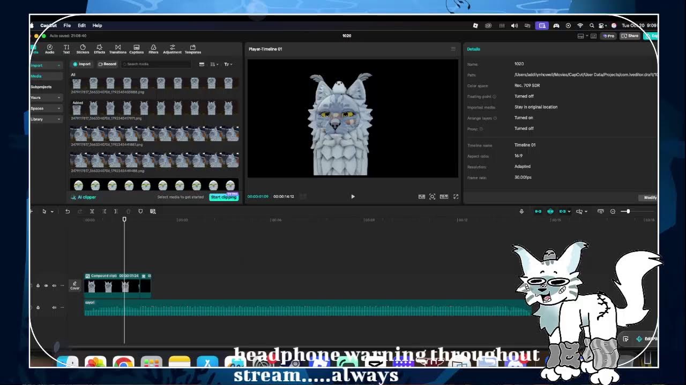Toggle the linkage icon in timeline toolbar
This screenshot has width=686, height=385.
562,211
